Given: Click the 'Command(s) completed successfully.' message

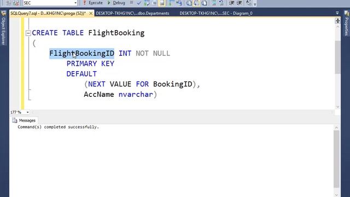Looking at the screenshot, I should click(59, 127).
